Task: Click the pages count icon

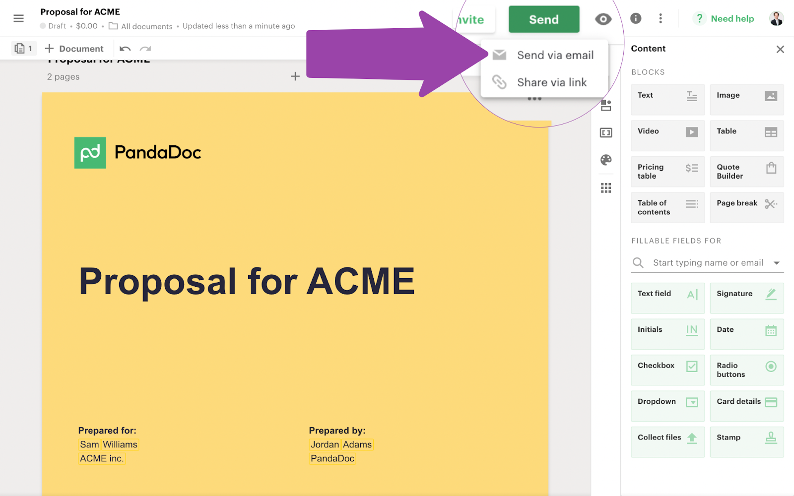Action: coord(23,49)
